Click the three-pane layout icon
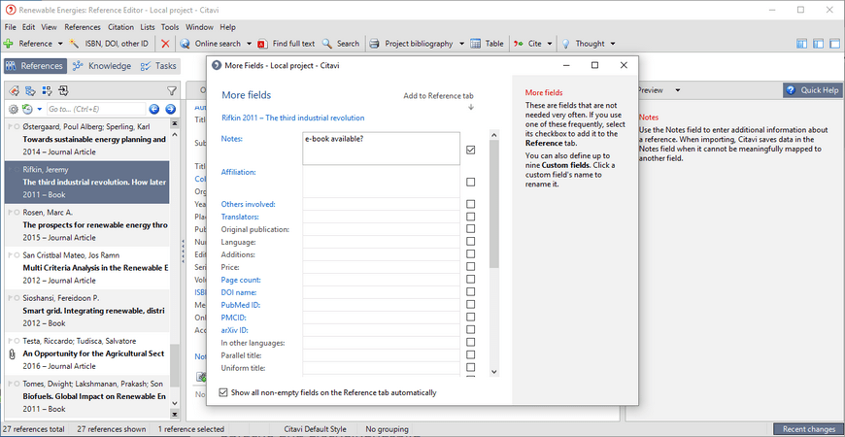 [x=801, y=44]
